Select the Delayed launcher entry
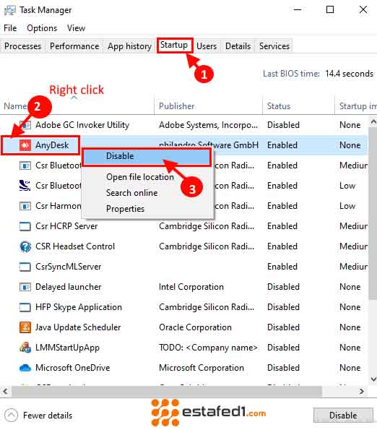This screenshot has height=430, width=377. pos(68,287)
